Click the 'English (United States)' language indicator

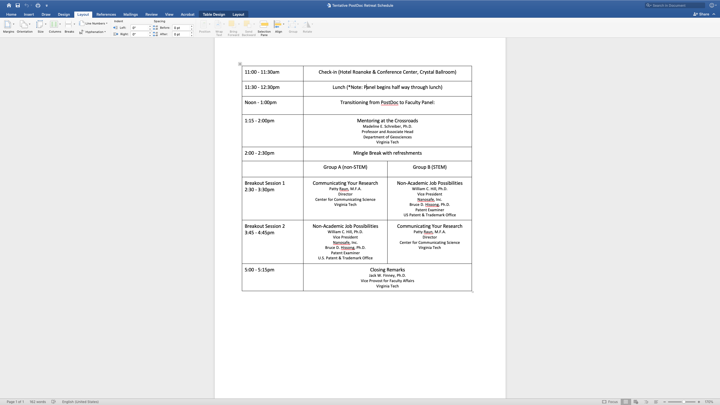click(80, 402)
